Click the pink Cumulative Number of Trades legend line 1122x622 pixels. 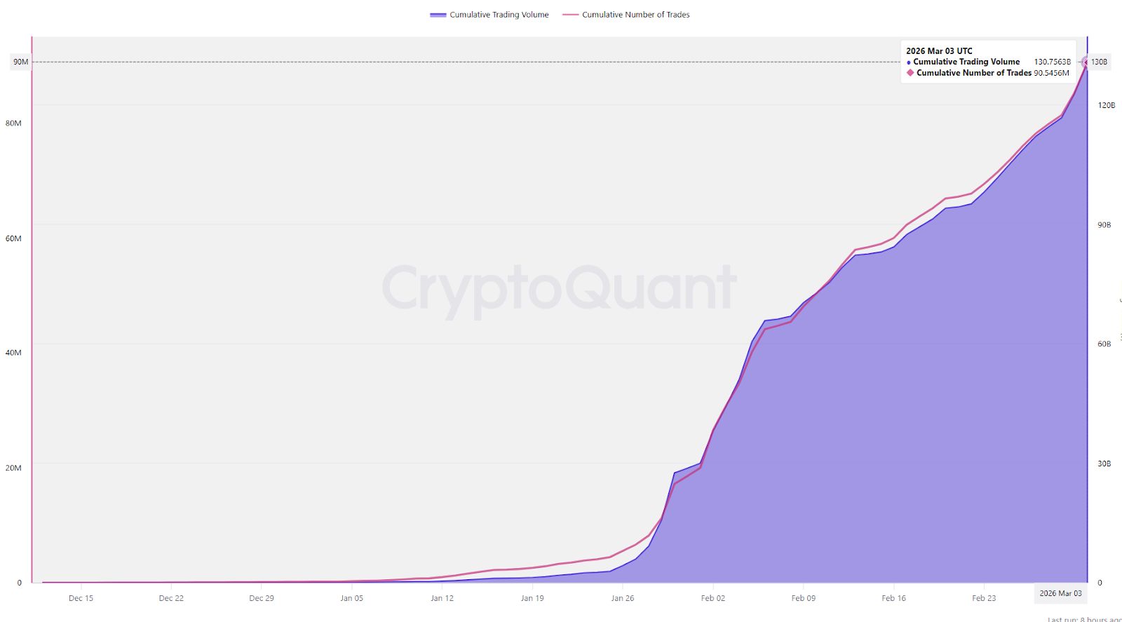570,15
